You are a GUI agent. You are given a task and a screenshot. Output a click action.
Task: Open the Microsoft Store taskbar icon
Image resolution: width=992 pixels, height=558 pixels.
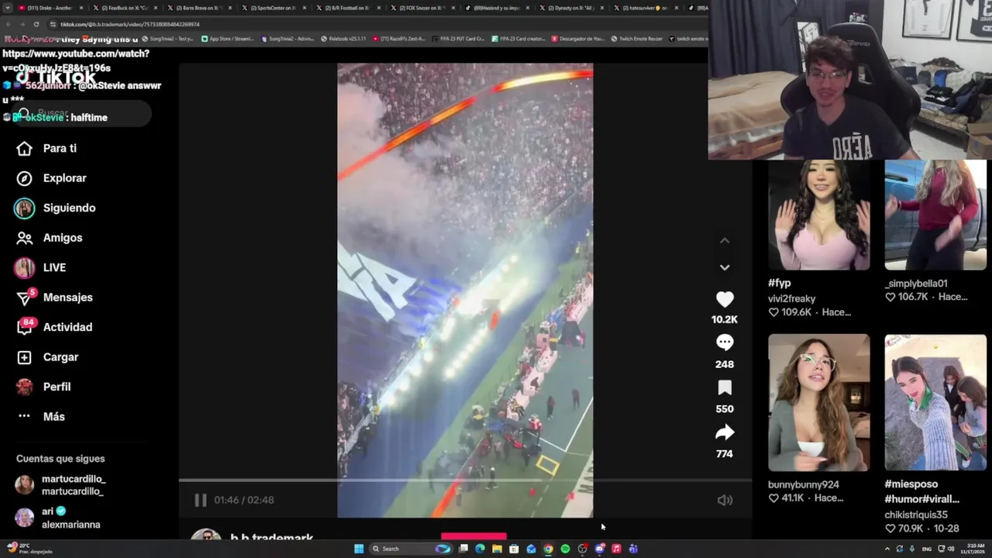[x=514, y=549]
